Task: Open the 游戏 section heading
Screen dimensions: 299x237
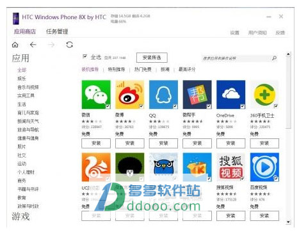Action: point(20,217)
